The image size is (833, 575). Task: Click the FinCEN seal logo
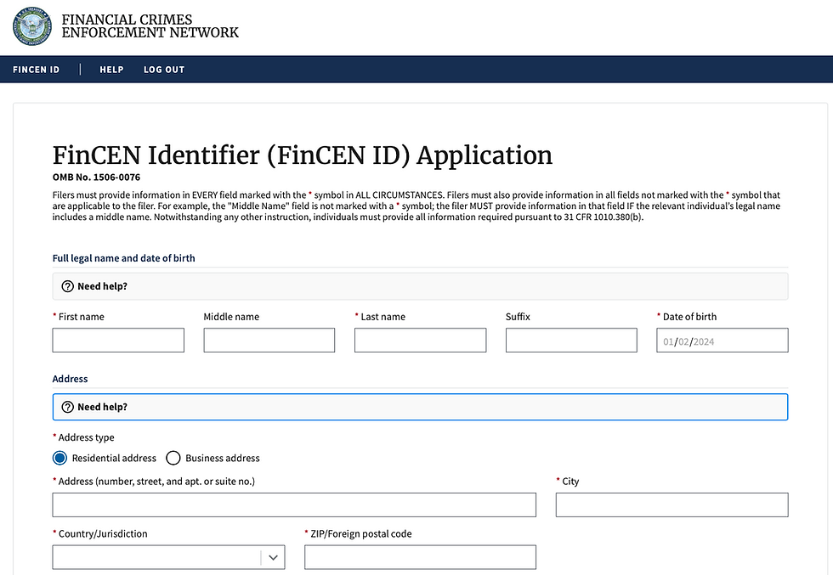click(31, 26)
